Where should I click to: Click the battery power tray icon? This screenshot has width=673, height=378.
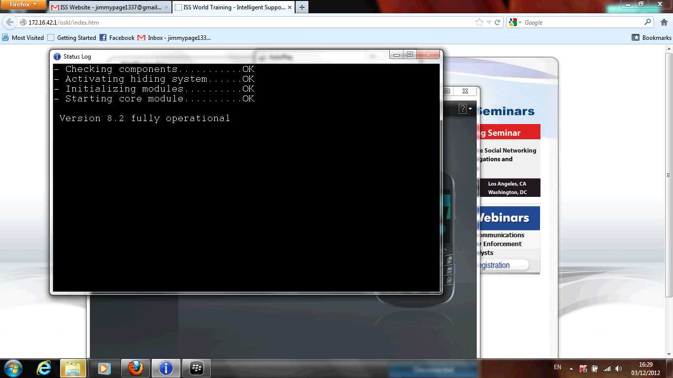pyautogui.click(x=595, y=368)
